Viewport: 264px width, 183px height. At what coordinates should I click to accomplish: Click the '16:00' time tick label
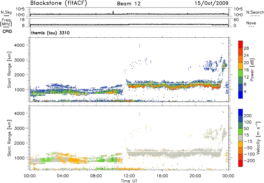coord(162,176)
